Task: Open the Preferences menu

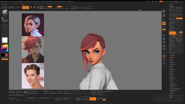Action: [x=59, y=3]
